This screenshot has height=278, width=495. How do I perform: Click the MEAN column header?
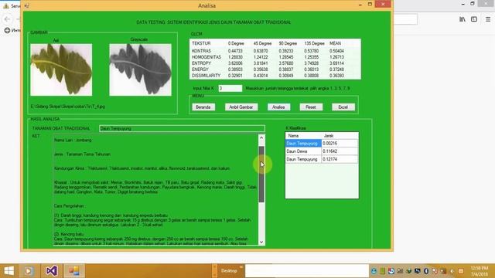pos(335,43)
